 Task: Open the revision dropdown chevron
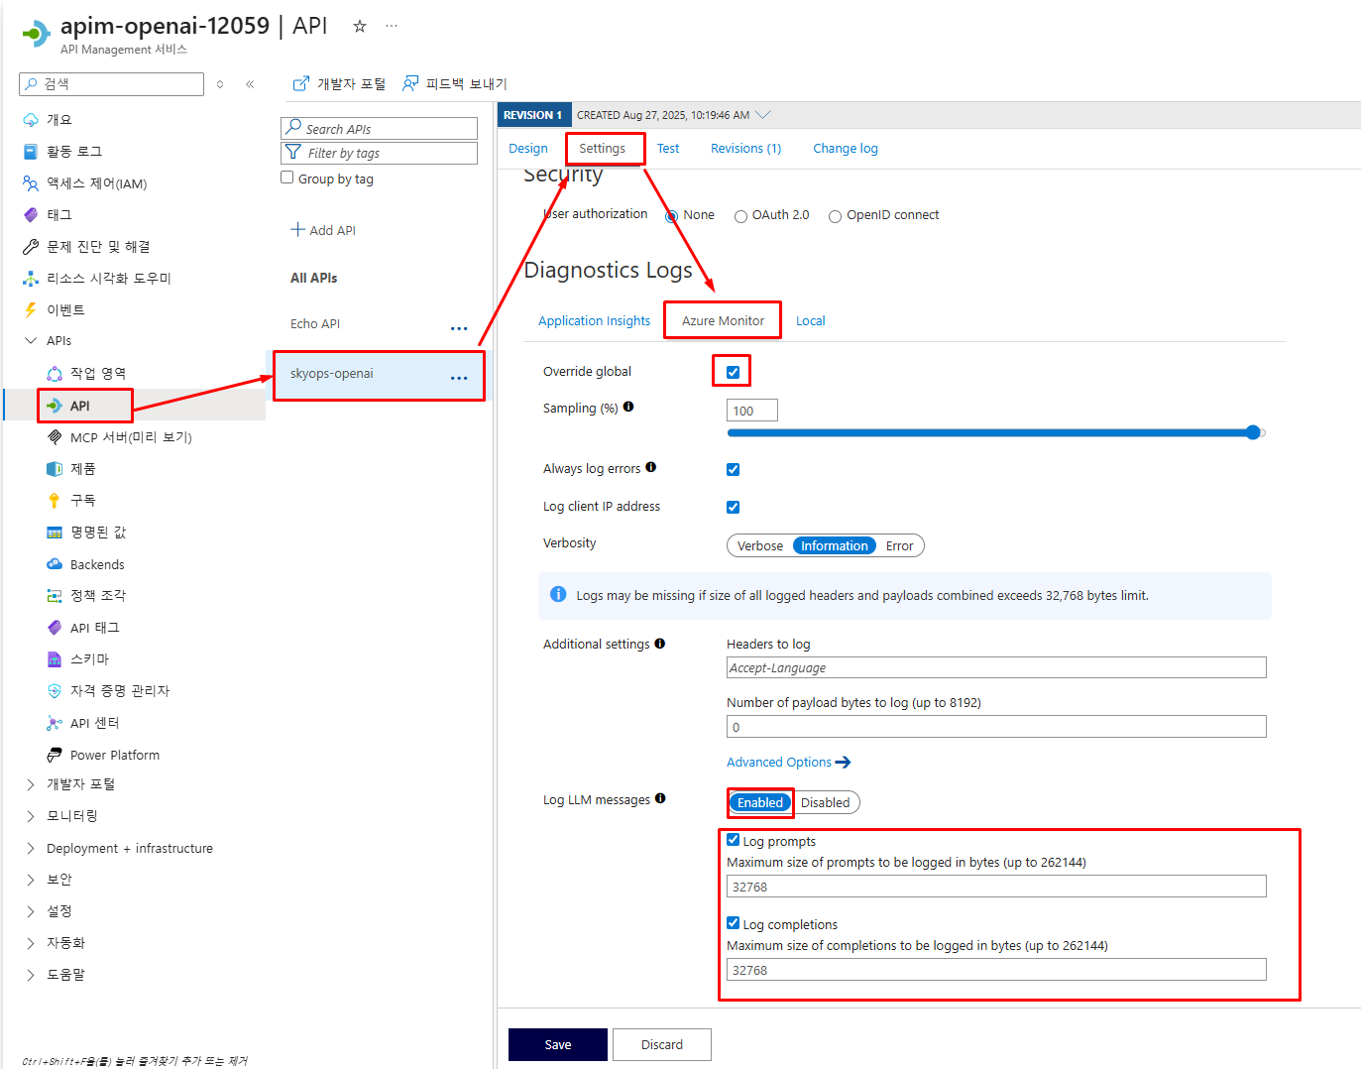point(763,115)
